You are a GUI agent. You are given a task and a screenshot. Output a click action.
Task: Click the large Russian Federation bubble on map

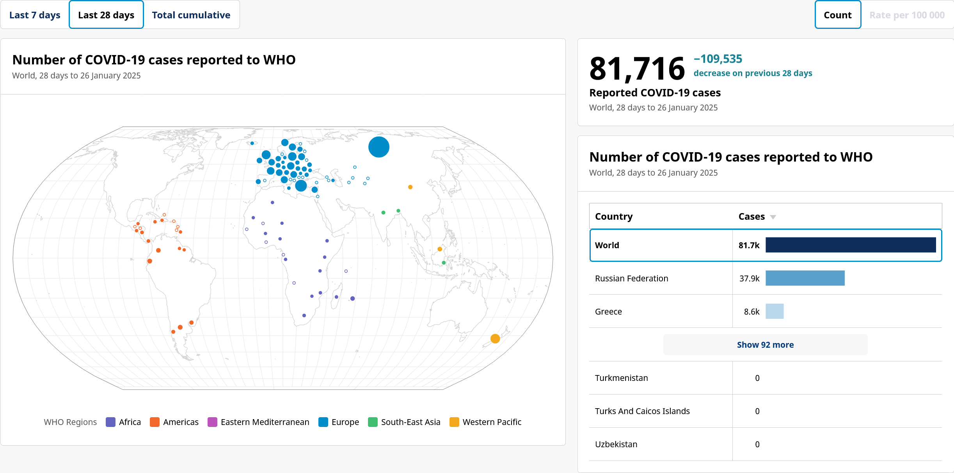(x=378, y=147)
